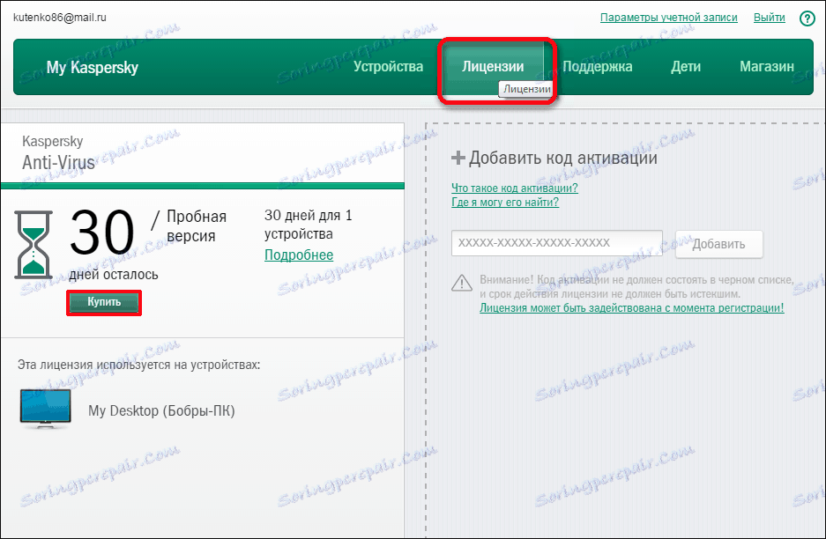The height and width of the screenshot is (539, 826).
Task: Open the Подробнее license details link
Action: click(299, 255)
